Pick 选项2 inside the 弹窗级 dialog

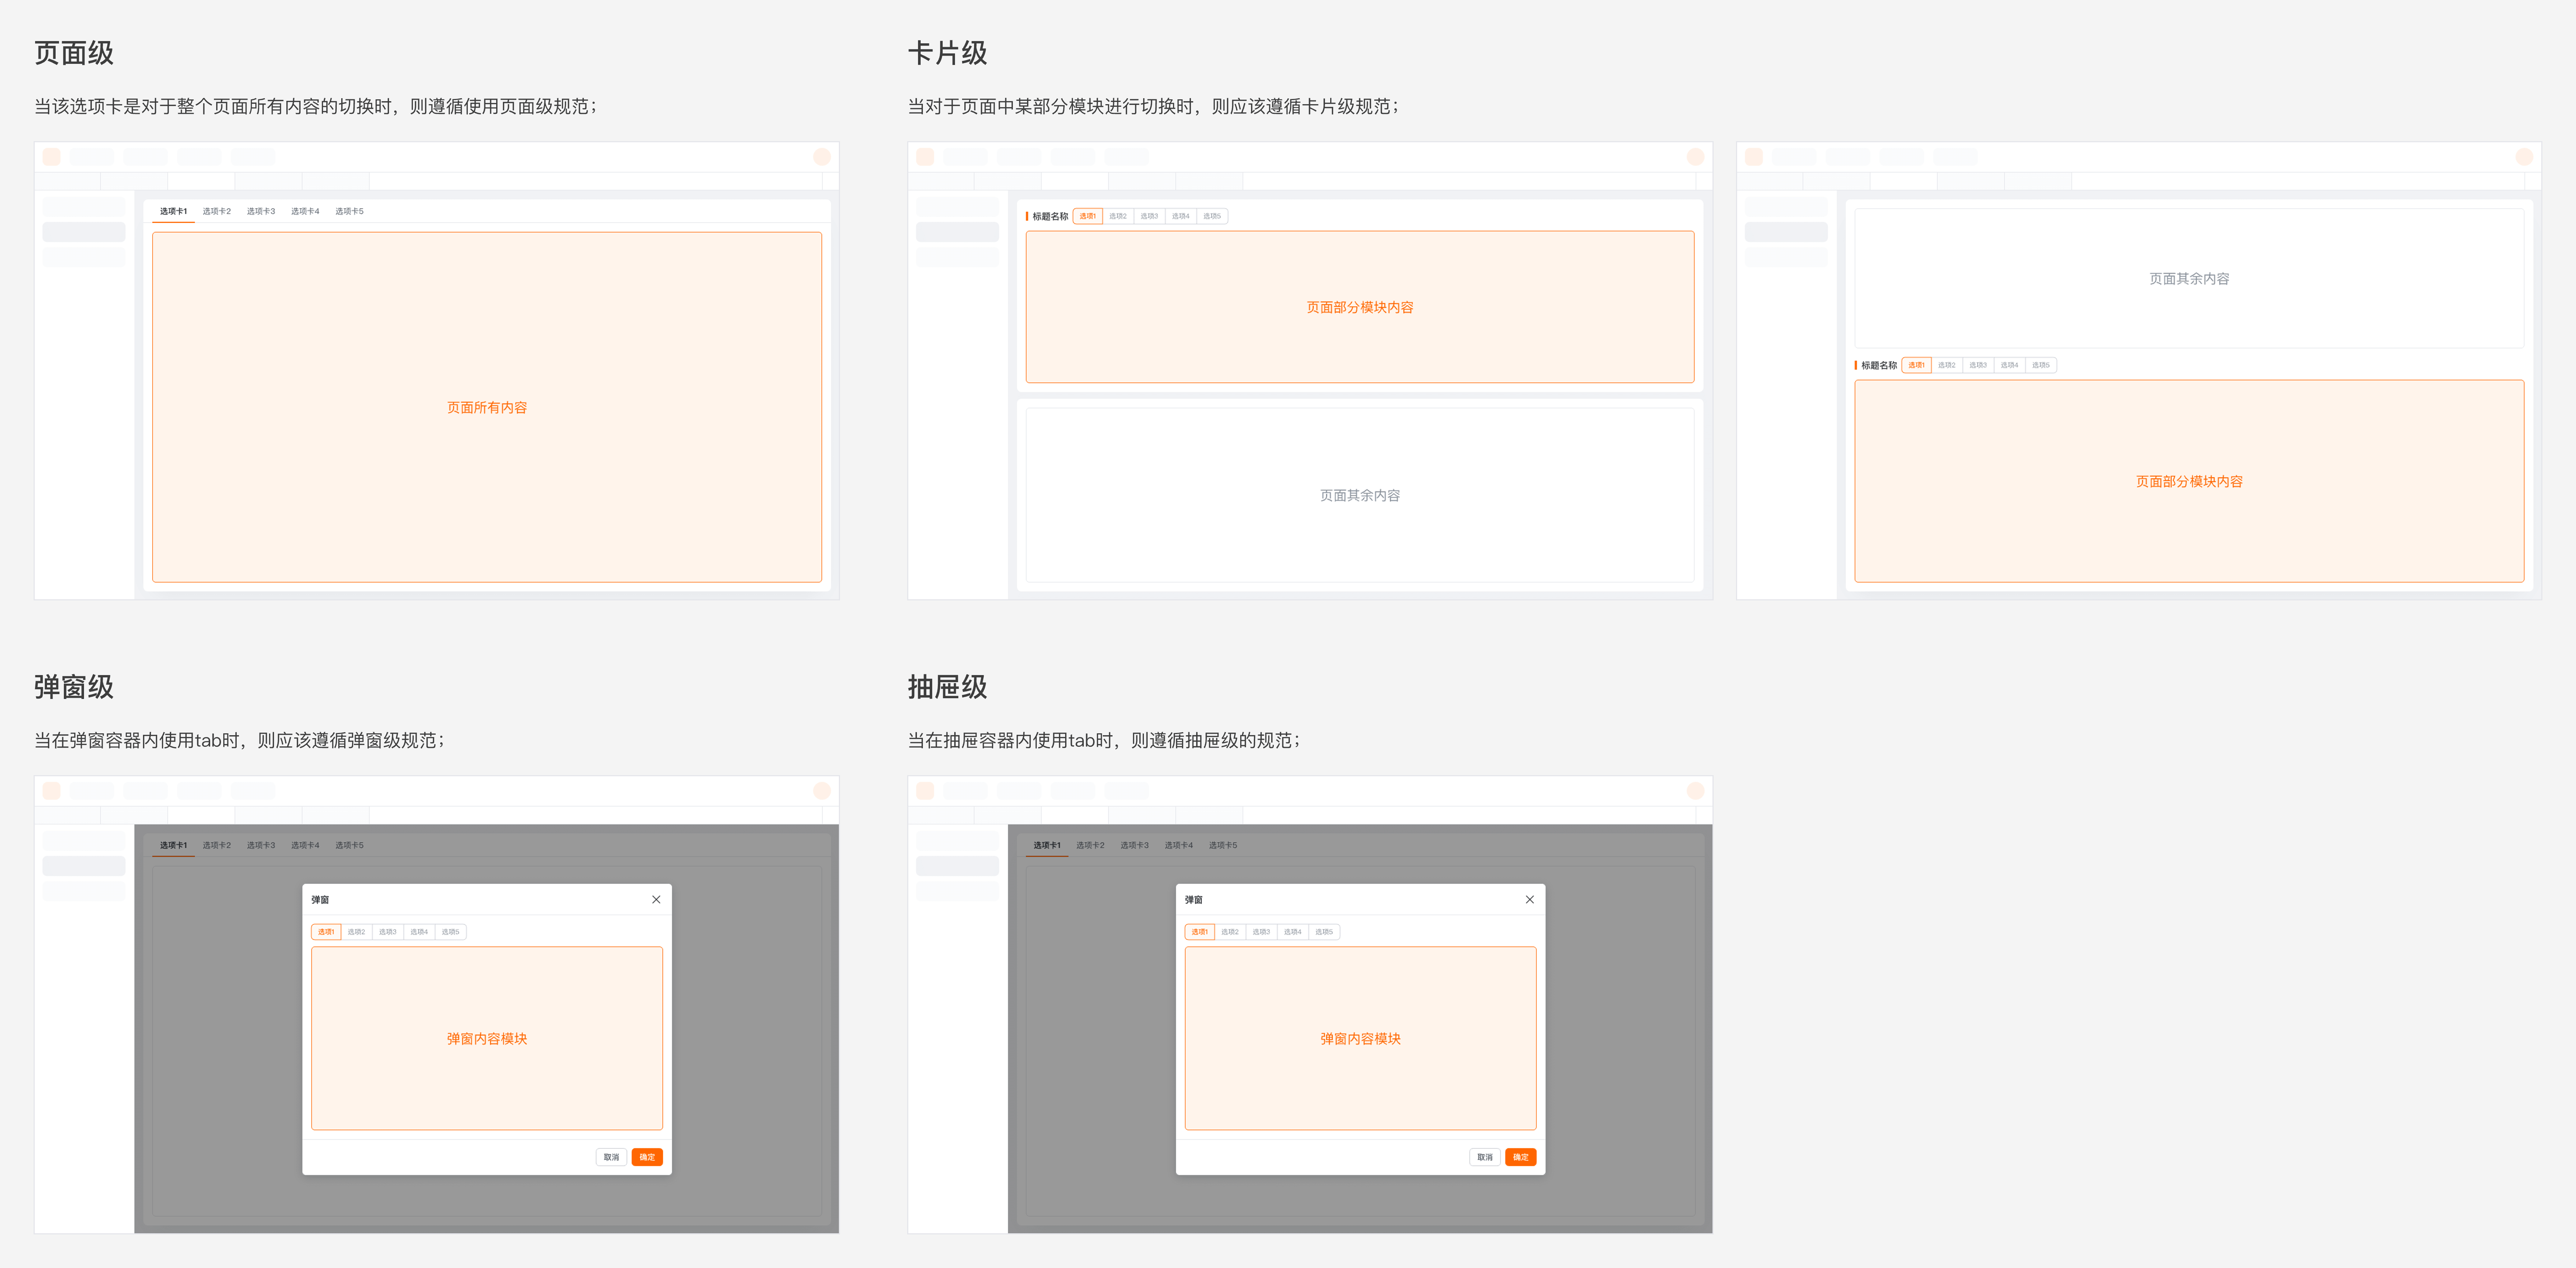click(357, 932)
